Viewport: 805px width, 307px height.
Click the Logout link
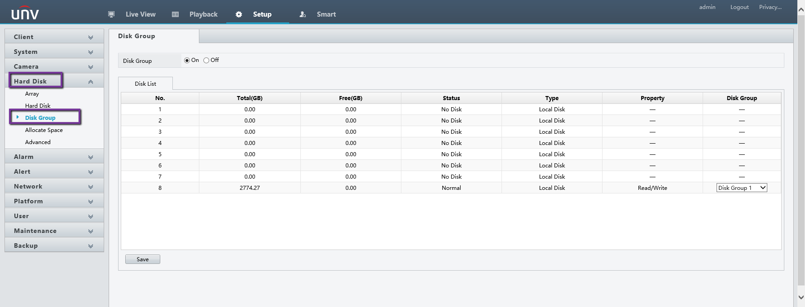[x=739, y=7]
